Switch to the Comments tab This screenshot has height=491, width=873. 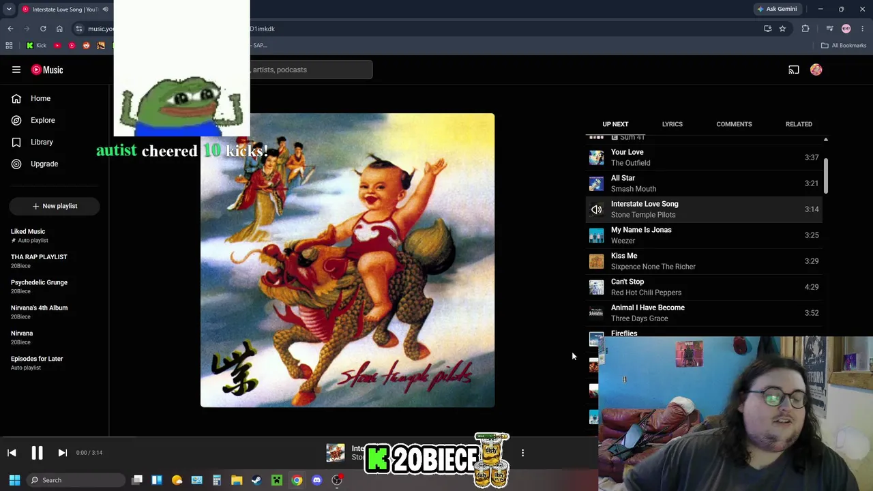click(734, 124)
